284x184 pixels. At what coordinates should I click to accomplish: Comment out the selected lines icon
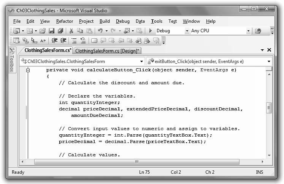click(x=74, y=41)
